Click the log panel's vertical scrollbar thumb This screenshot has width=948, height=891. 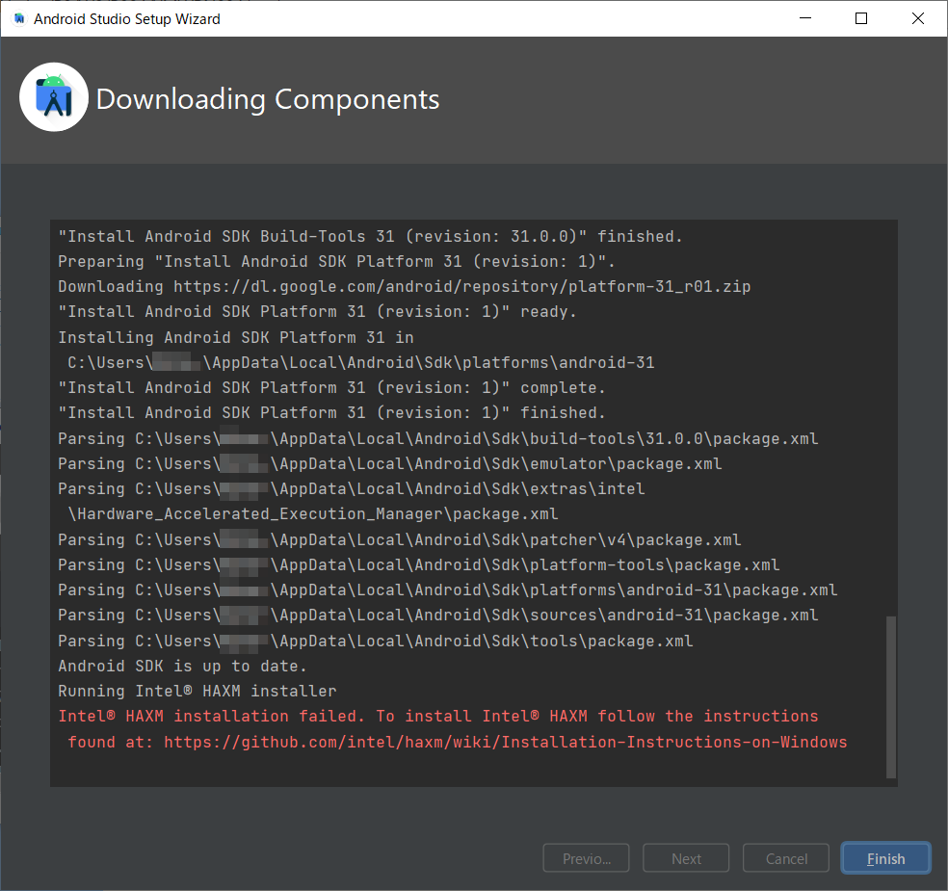(890, 696)
